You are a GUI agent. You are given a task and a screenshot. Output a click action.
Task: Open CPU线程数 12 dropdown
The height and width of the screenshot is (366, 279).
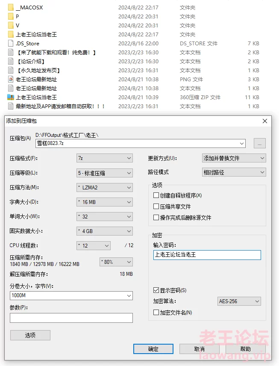(94, 245)
